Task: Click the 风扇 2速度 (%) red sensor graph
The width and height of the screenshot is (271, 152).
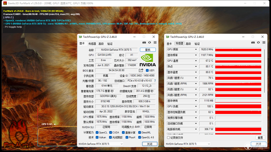Action: [238, 90]
